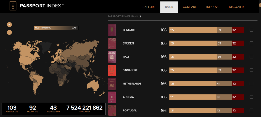Zoom in on the world map

(9, 25)
